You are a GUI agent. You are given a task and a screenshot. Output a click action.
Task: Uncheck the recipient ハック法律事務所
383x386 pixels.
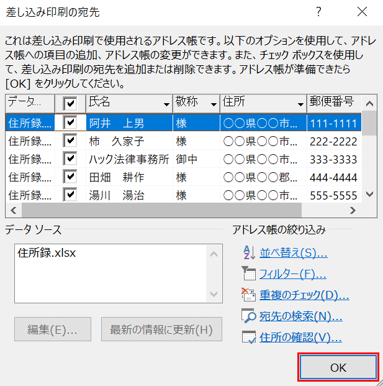click(x=70, y=159)
